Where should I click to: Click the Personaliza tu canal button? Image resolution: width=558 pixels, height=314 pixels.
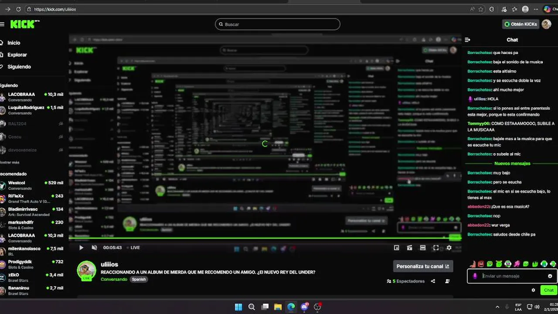point(422,266)
